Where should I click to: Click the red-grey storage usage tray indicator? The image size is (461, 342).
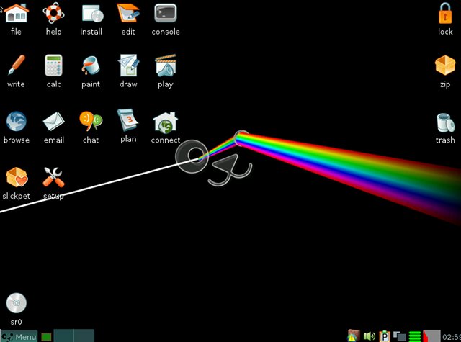coord(431,336)
